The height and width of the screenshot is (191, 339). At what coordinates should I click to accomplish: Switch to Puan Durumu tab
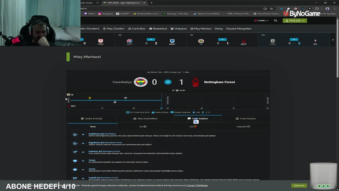click(x=246, y=119)
